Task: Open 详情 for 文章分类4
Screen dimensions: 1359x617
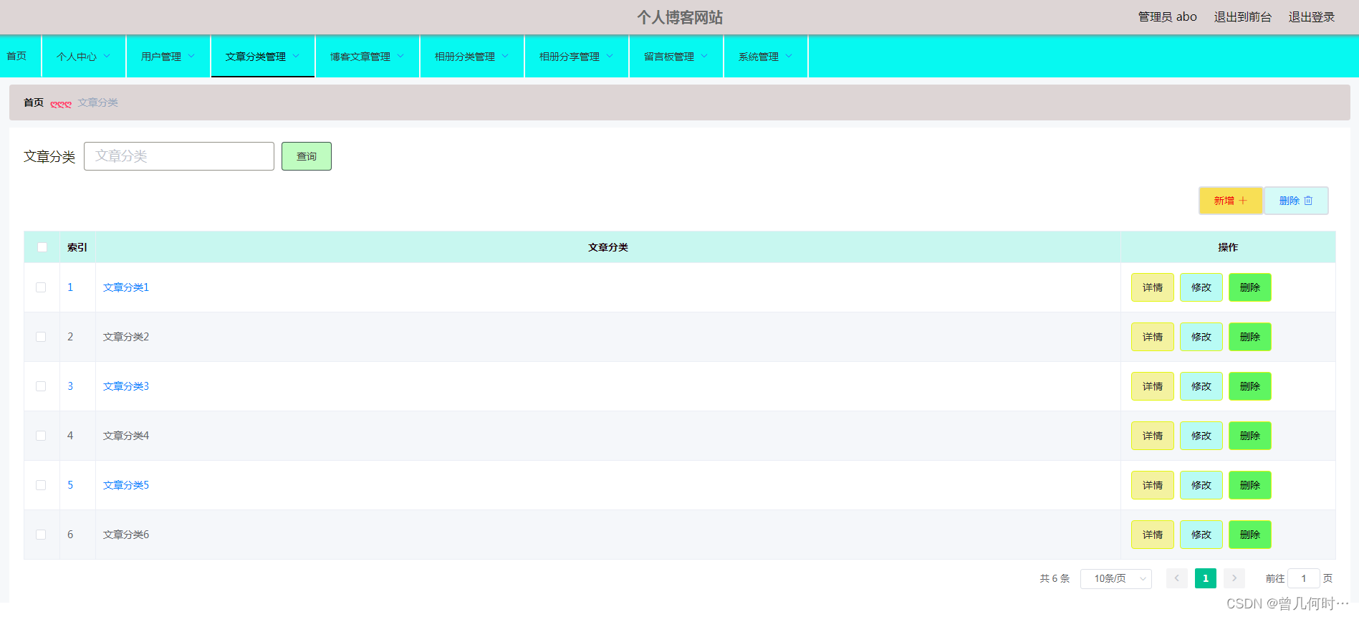Action: click(1153, 436)
